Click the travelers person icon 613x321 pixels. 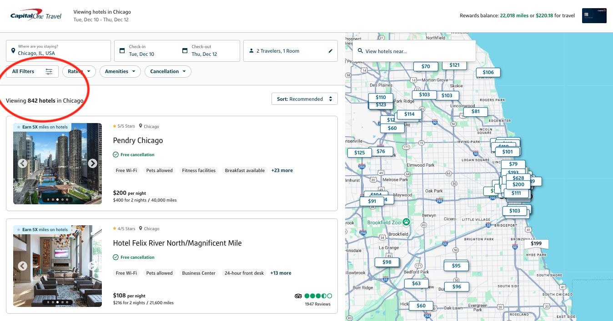click(x=251, y=51)
